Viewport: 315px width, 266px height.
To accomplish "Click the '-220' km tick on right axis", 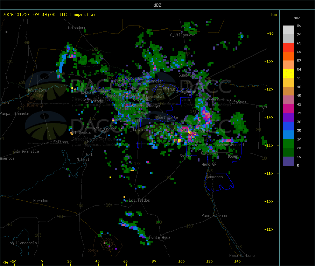I will tap(268, 229).
